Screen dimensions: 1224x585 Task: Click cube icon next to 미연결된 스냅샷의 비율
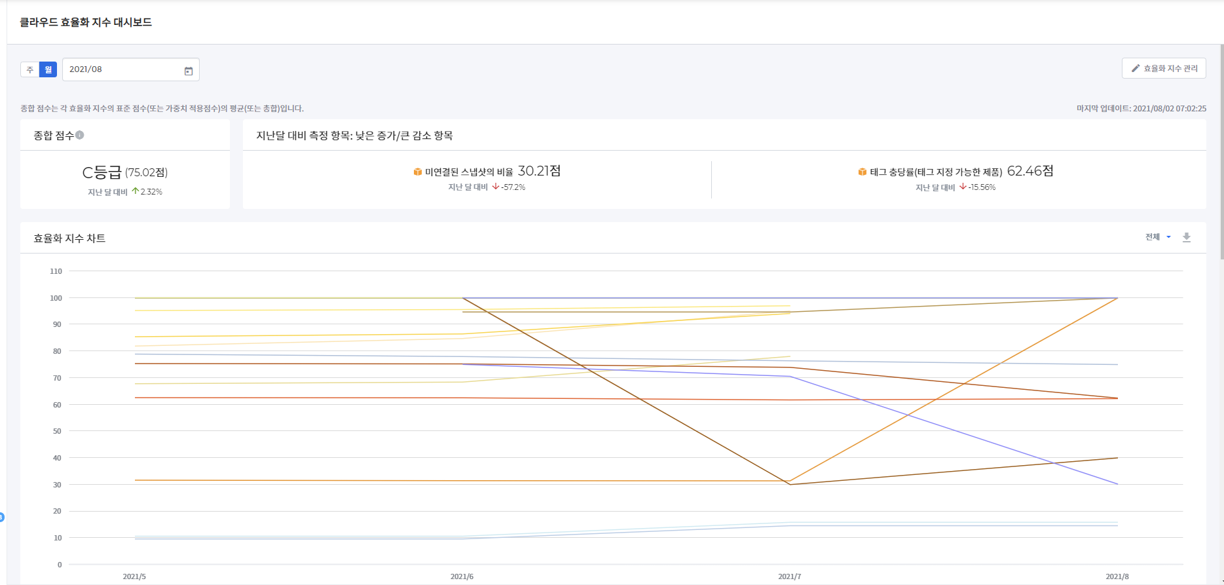point(417,172)
